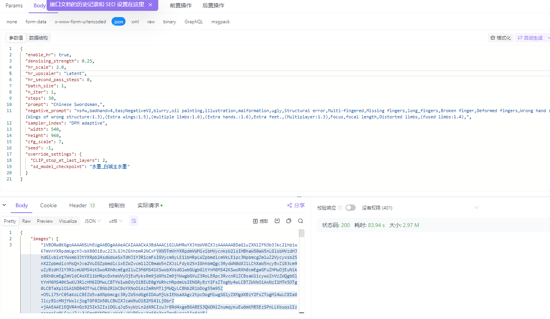Switch to the Params tab
The height and width of the screenshot is (319, 550).
14,5
